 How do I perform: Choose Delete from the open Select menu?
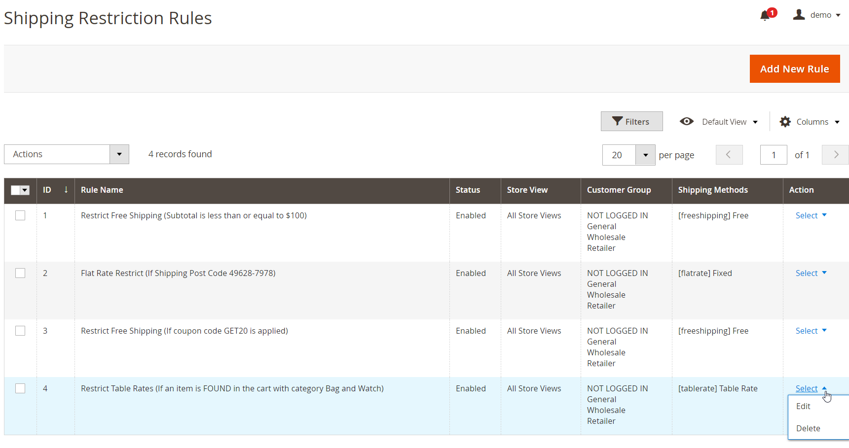(x=808, y=428)
